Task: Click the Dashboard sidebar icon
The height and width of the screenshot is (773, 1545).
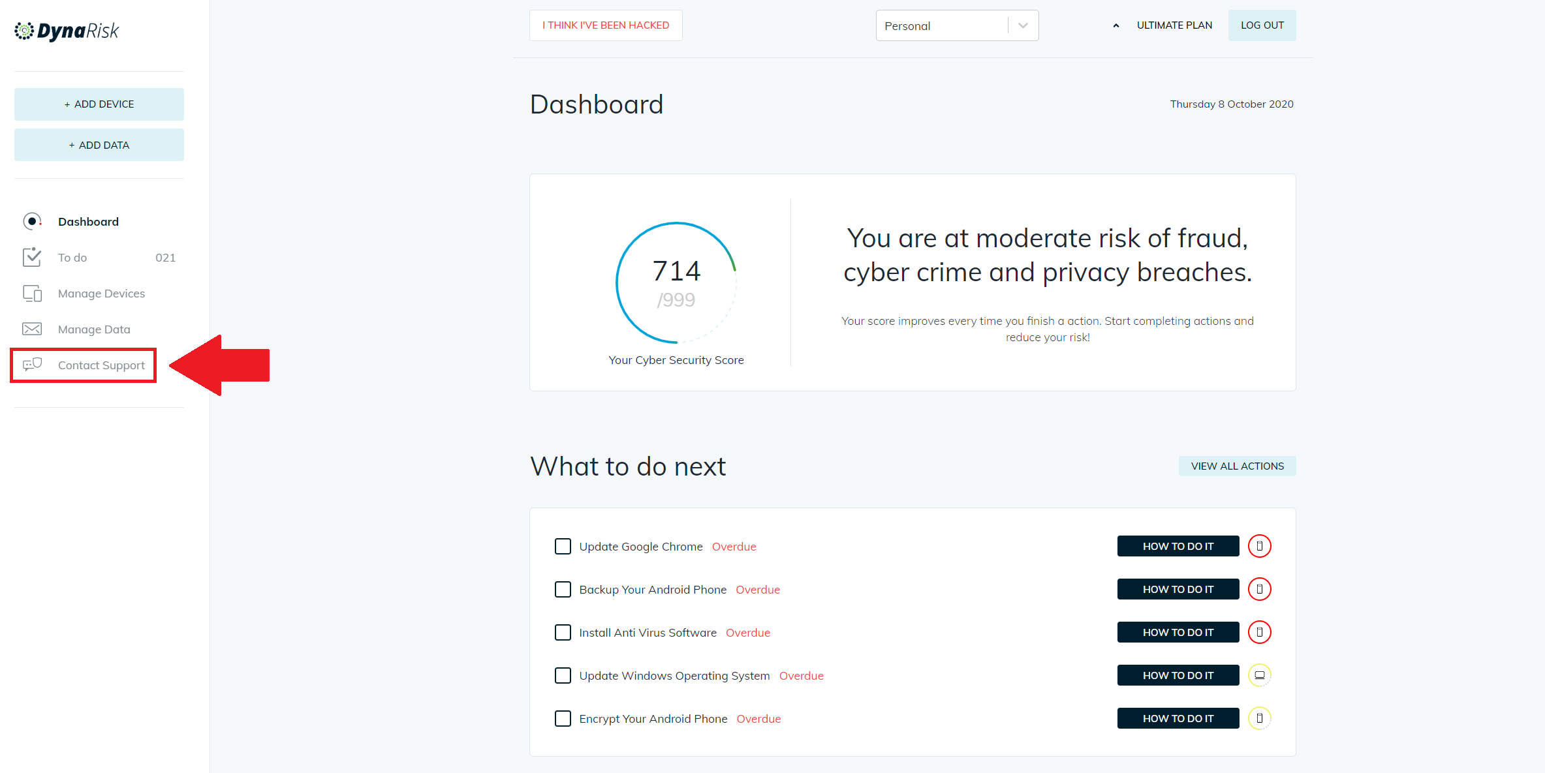Action: click(x=32, y=222)
